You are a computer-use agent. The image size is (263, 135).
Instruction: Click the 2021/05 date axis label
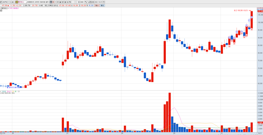(x=3, y=133)
